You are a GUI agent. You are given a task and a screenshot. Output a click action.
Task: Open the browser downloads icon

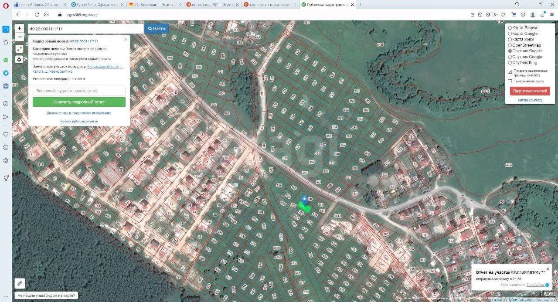click(x=542, y=14)
